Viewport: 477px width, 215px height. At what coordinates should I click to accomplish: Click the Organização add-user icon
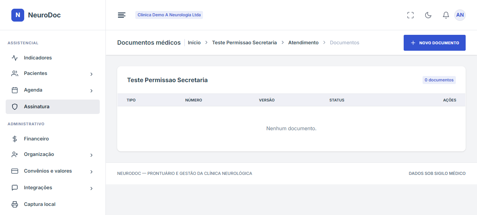pyautogui.click(x=15, y=154)
